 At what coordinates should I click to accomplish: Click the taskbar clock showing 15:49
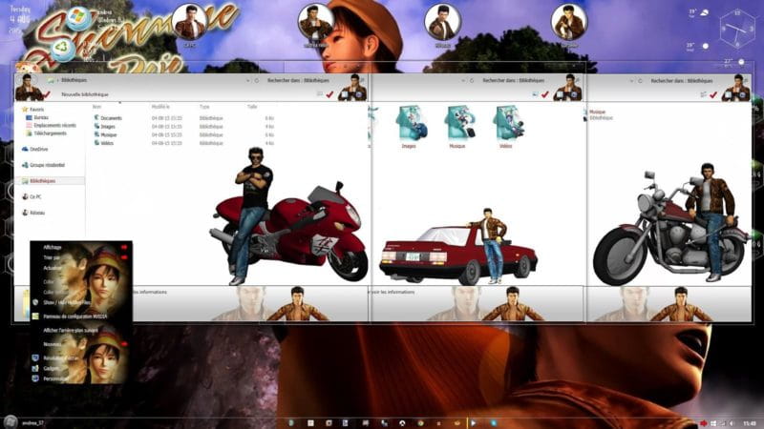coord(750,421)
